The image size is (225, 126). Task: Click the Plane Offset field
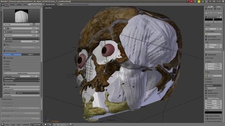coord(20,41)
